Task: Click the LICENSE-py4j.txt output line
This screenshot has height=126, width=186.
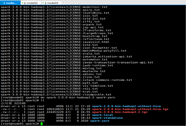Action: 49,83
